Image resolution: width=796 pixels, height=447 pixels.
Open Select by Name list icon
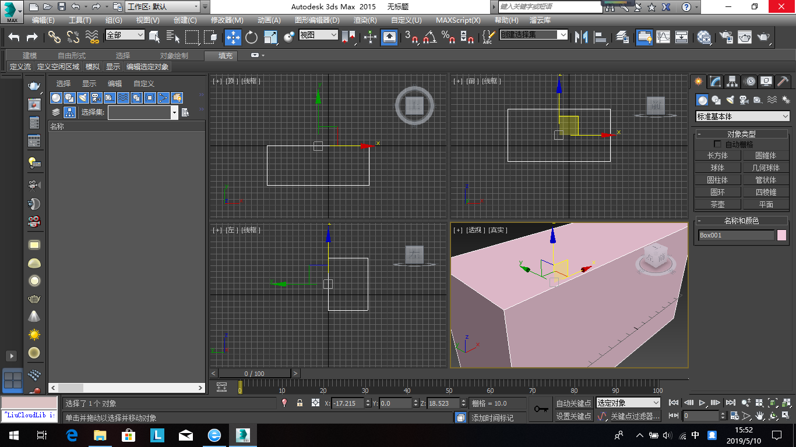click(173, 37)
